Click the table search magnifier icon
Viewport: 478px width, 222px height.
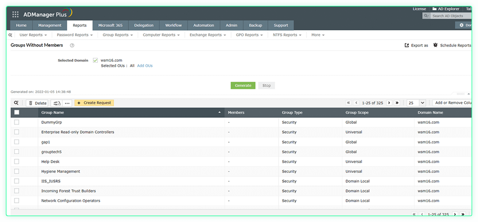coord(16,103)
